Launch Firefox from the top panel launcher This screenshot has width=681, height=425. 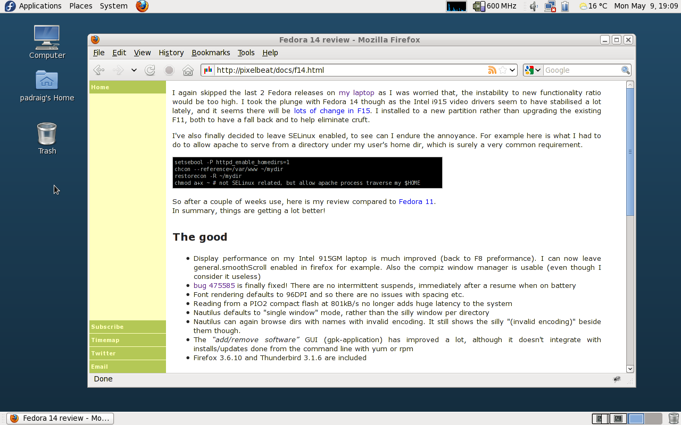point(142,6)
